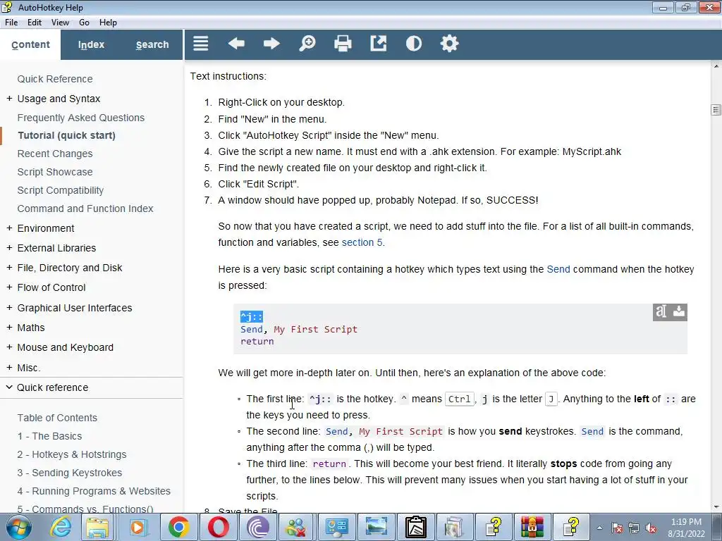Image resolution: width=722 pixels, height=541 pixels.
Task: Click the highlighted ^j:: code line
Action: [x=252, y=317]
